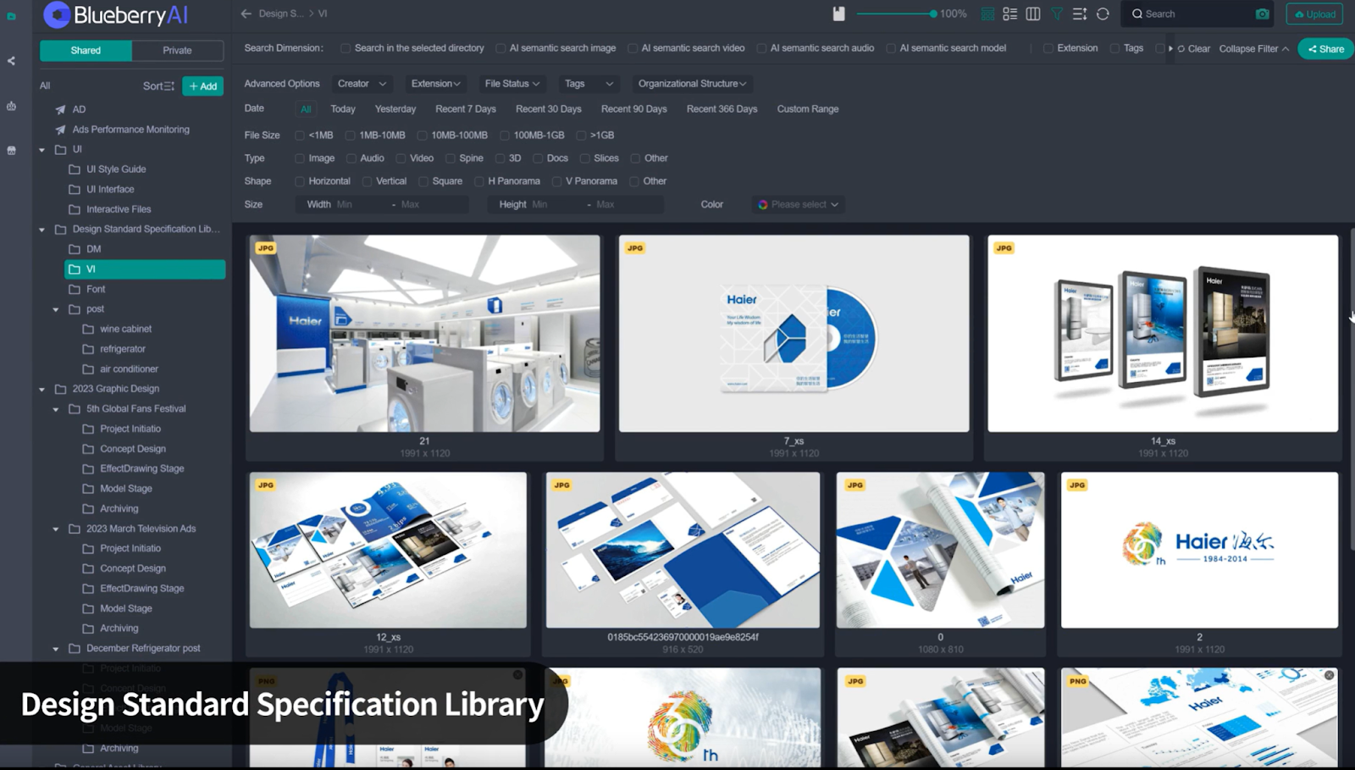1355x770 pixels.
Task: Collapse the 5th Global Fans Festival folder
Action: [x=56, y=409]
